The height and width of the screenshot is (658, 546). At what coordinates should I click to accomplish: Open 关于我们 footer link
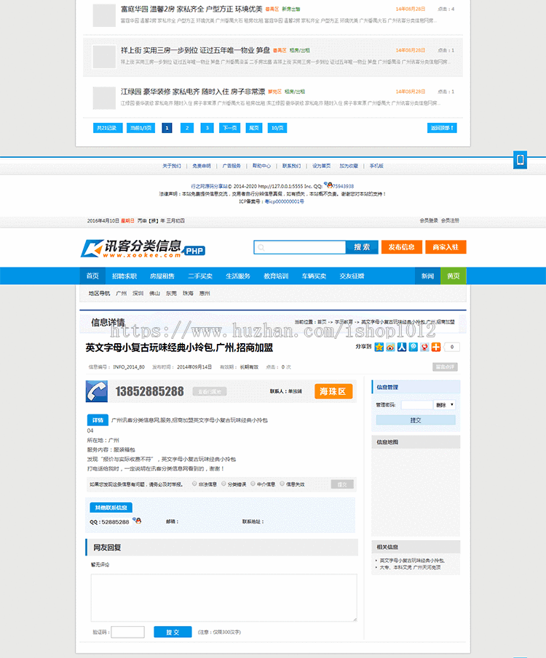[172, 166]
